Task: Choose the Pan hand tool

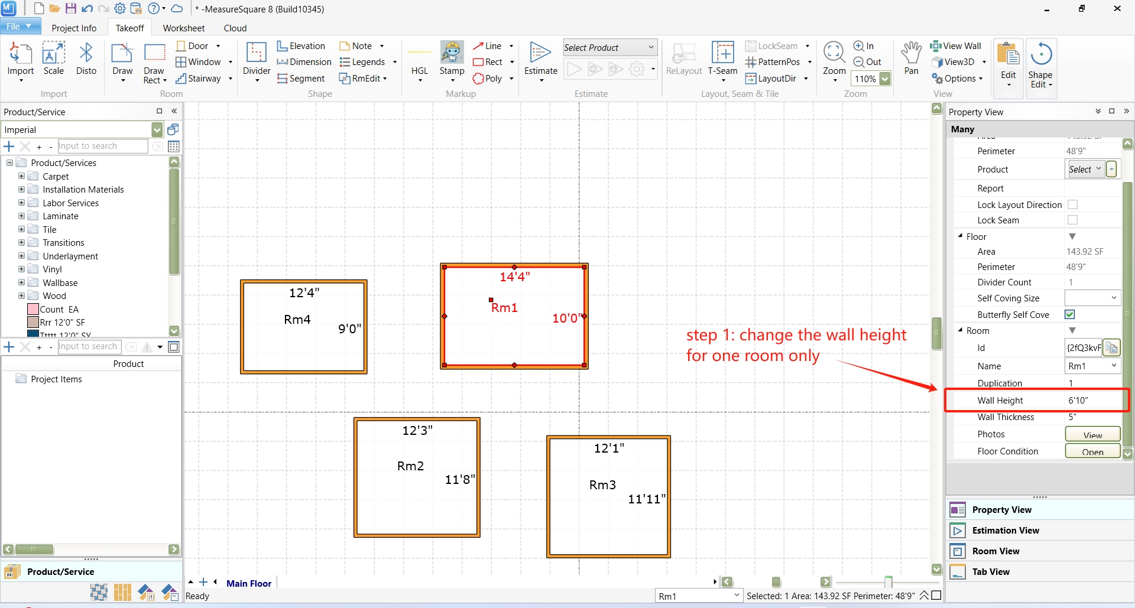Action: click(x=912, y=58)
